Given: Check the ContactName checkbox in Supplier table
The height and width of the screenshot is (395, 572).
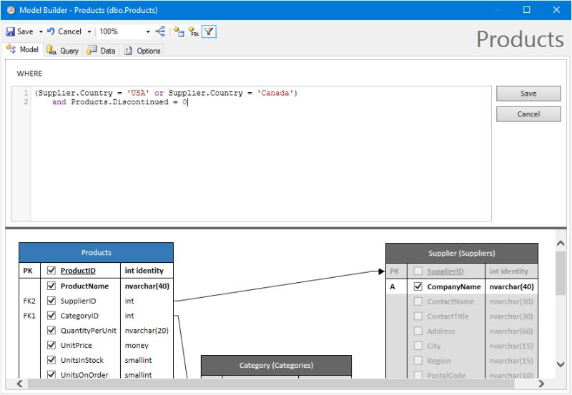Looking at the screenshot, I should (418, 301).
